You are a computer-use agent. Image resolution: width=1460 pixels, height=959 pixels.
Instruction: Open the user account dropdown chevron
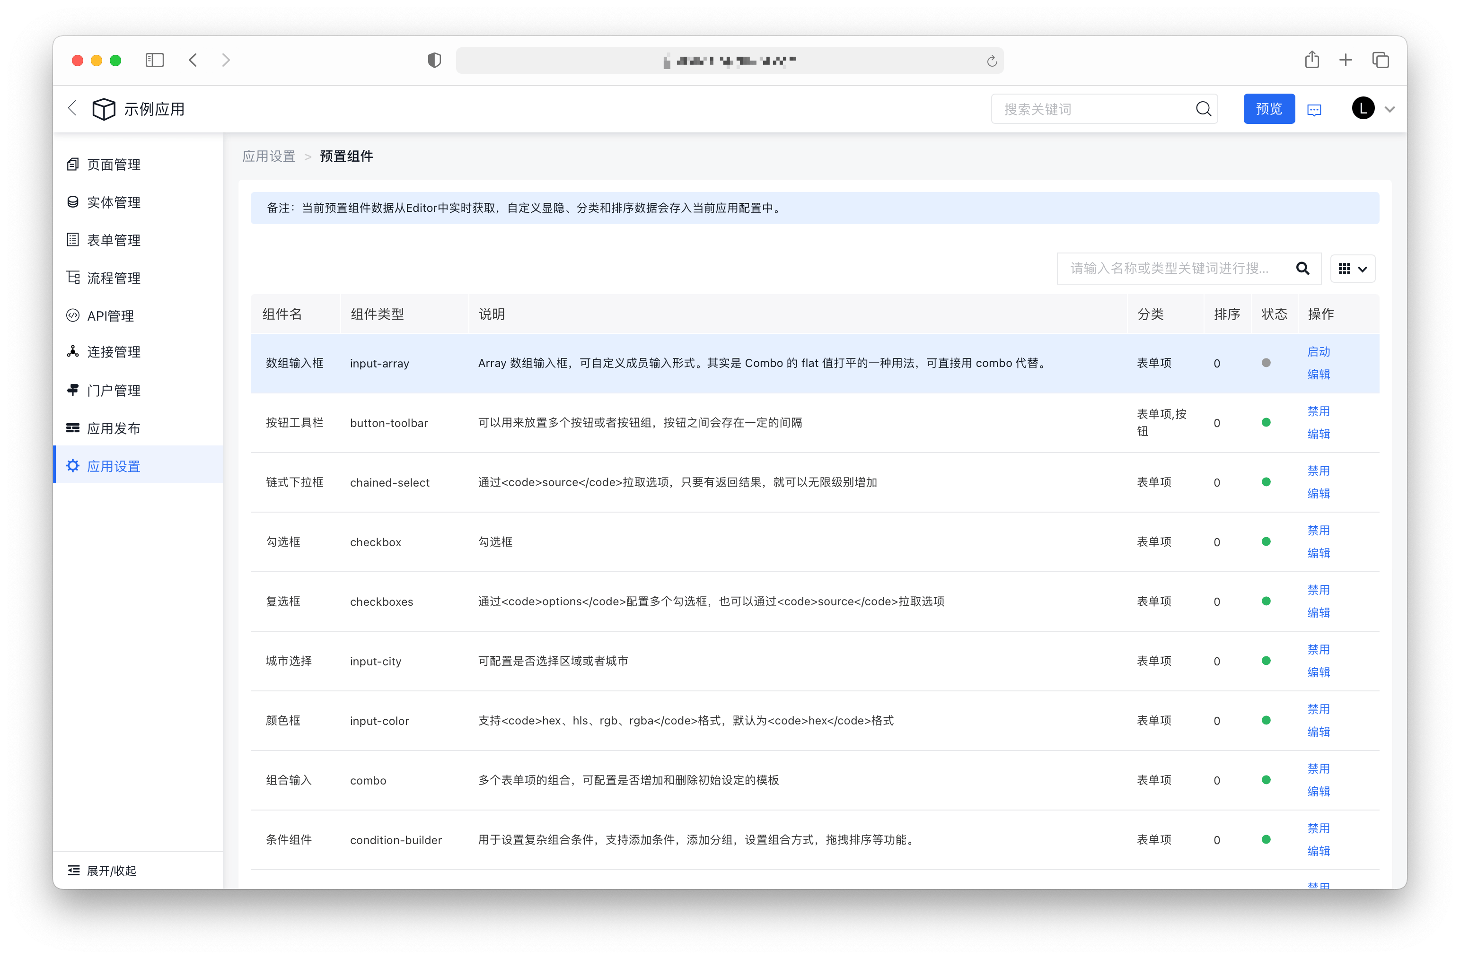[1390, 110]
